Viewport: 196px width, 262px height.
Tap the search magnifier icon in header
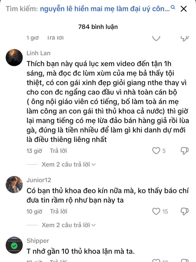[173, 7]
